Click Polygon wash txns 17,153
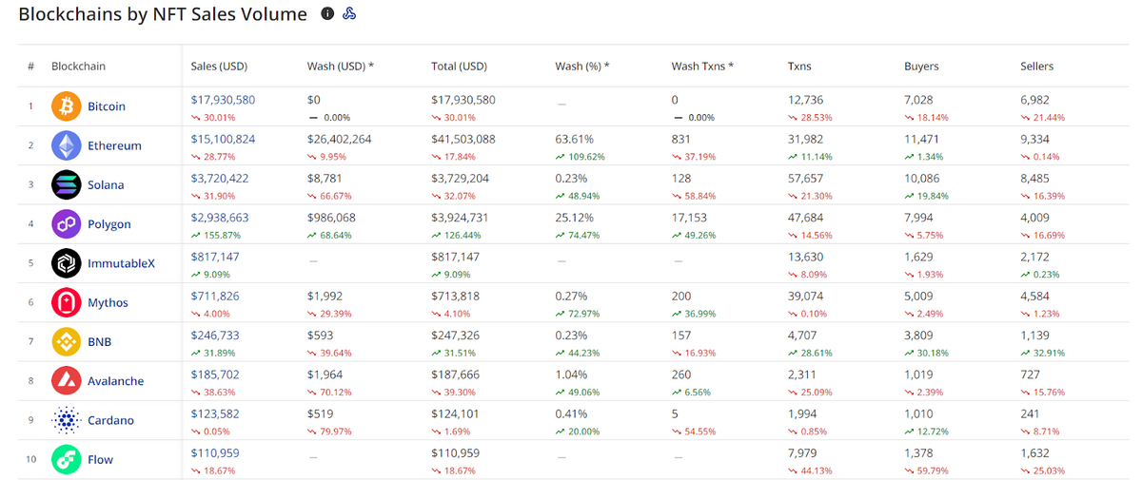1142x480 pixels. 688,218
